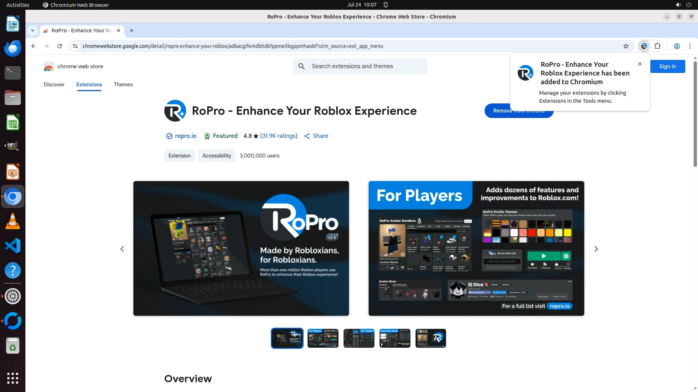Screen dimensions: 698x392
Task: Switch to the Themes tab
Action: point(123,85)
